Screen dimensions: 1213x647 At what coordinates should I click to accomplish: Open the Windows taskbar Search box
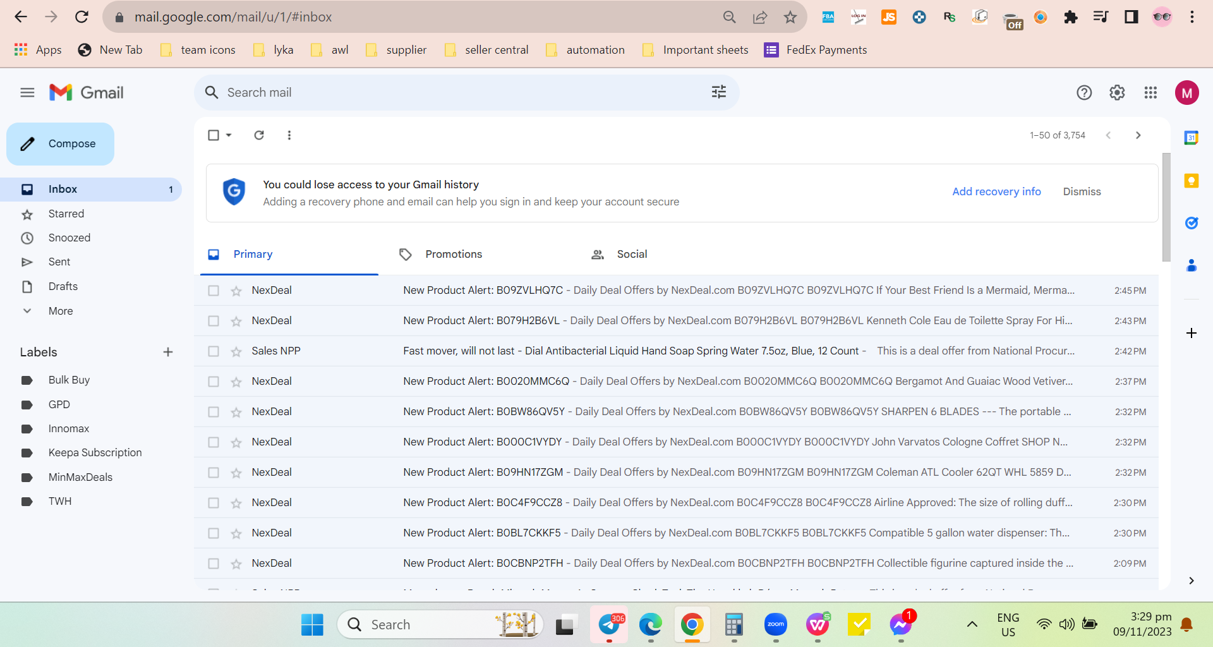[441, 625]
